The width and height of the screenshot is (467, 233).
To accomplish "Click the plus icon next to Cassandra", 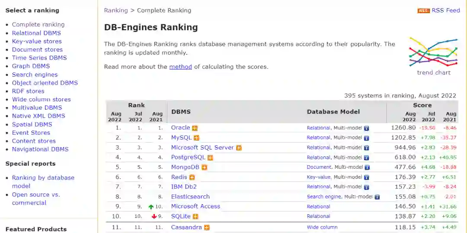I will tap(207, 227).
